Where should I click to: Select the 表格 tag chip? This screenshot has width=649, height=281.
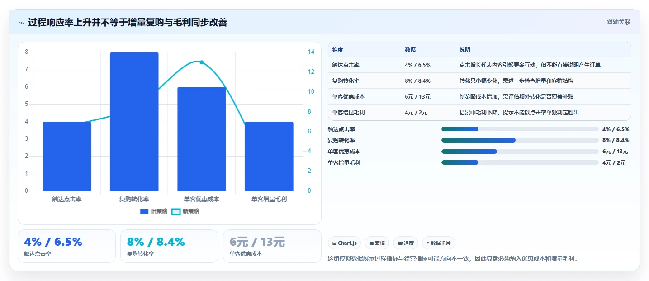coord(377,243)
